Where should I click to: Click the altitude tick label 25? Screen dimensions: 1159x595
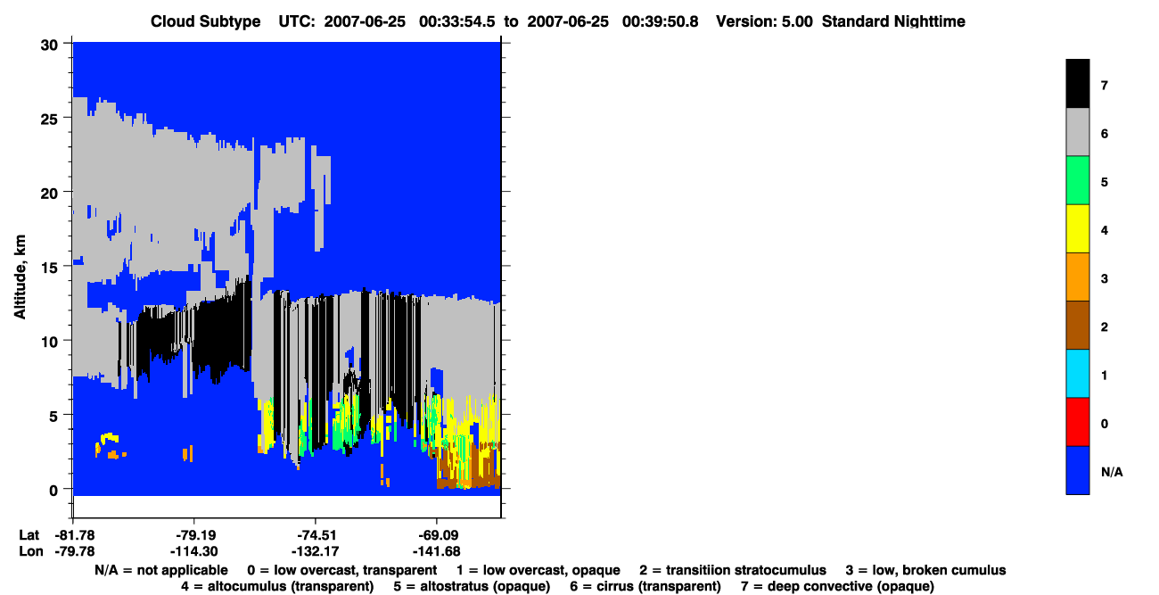(52, 119)
